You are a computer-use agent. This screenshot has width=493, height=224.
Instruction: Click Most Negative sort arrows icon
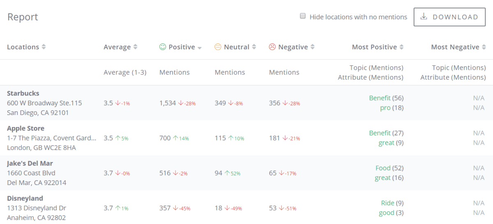point(484,47)
